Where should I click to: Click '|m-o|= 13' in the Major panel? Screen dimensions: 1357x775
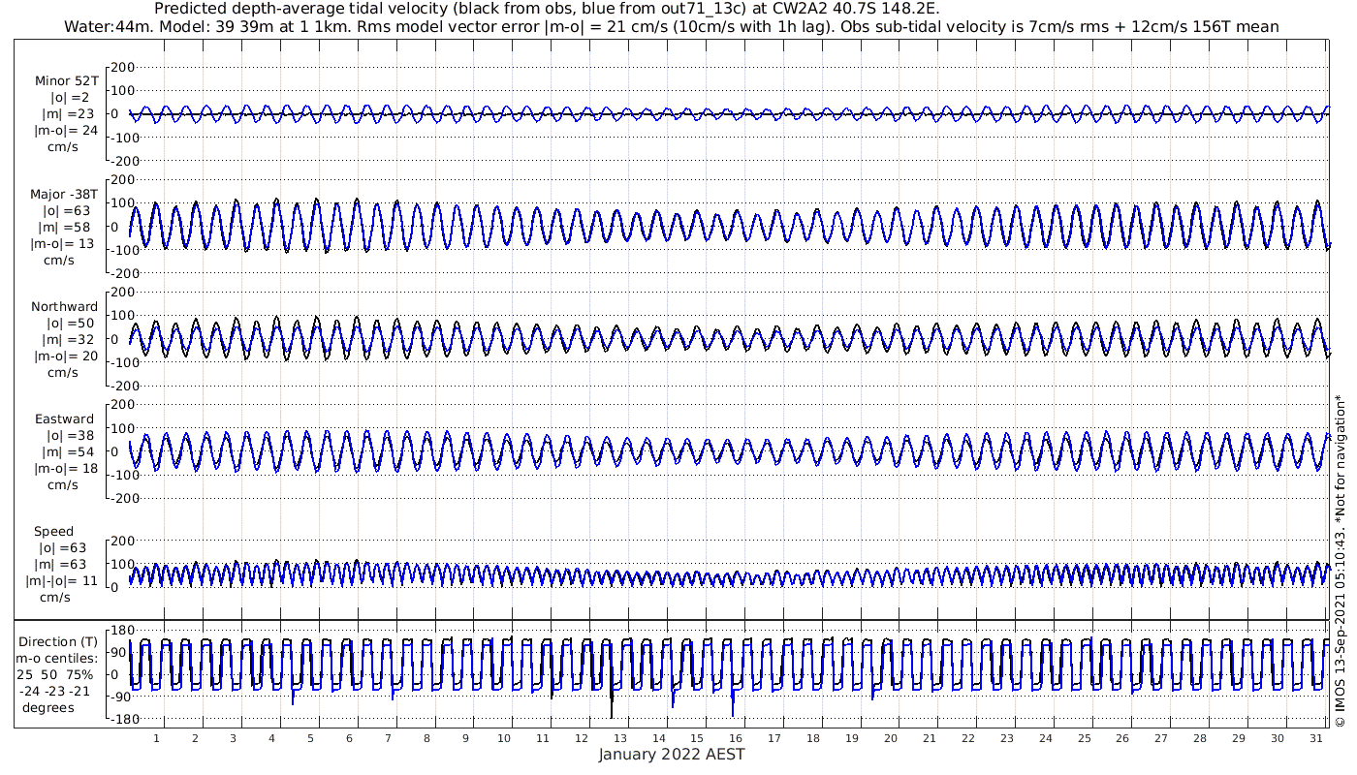pyautogui.click(x=64, y=243)
